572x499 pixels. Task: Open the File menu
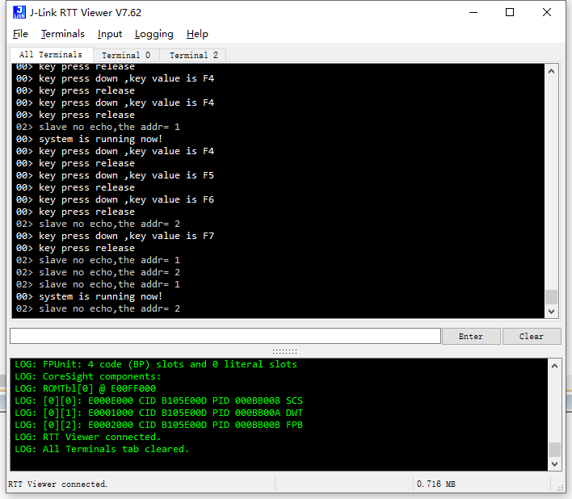pos(20,34)
